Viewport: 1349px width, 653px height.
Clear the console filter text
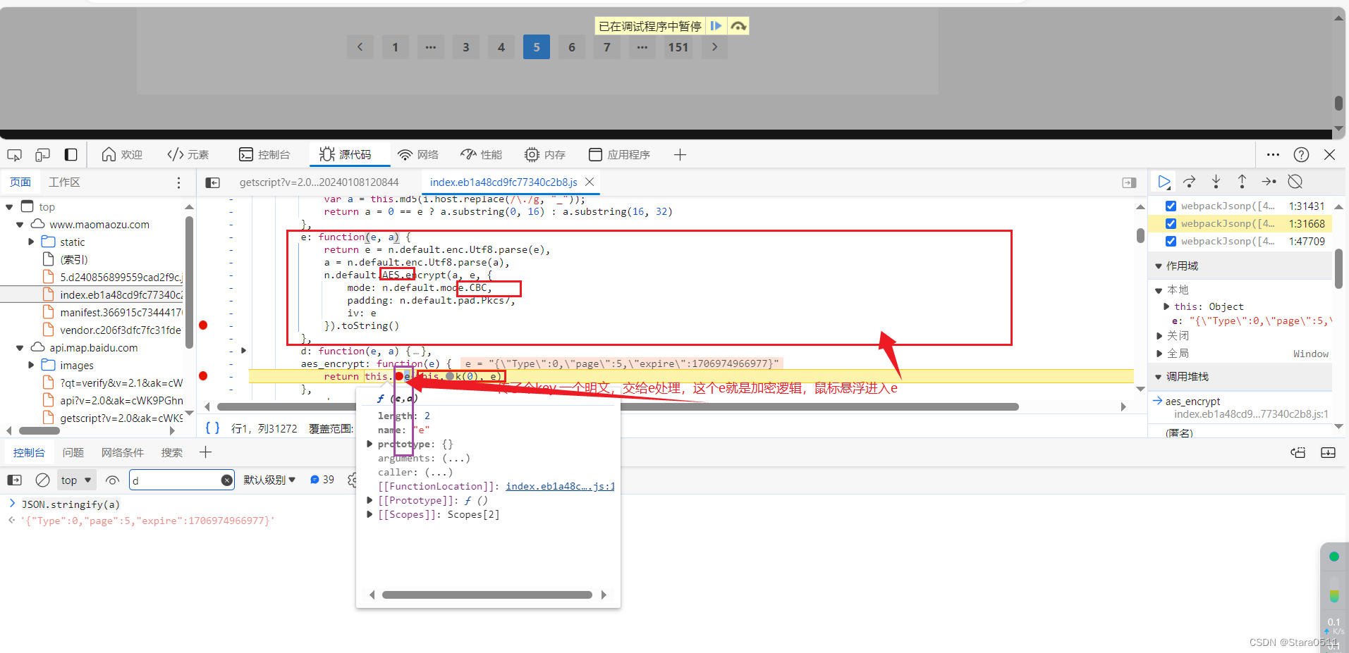(x=226, y=480)
